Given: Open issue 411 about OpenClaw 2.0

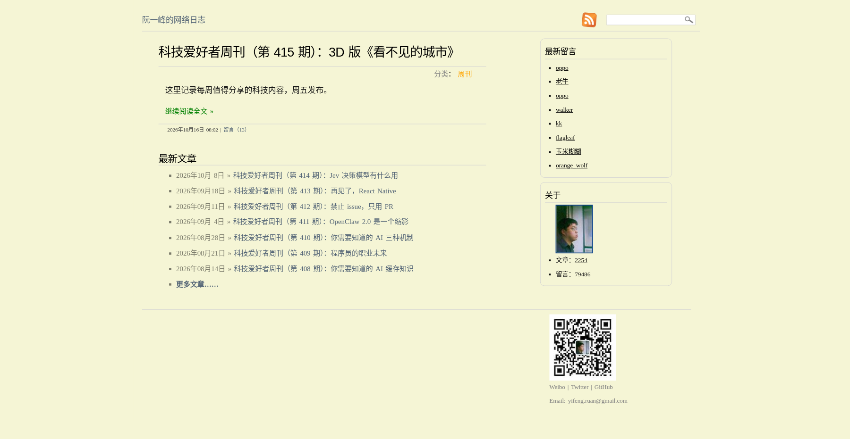Looking at the screenshot, I should (x=321, y=222).
